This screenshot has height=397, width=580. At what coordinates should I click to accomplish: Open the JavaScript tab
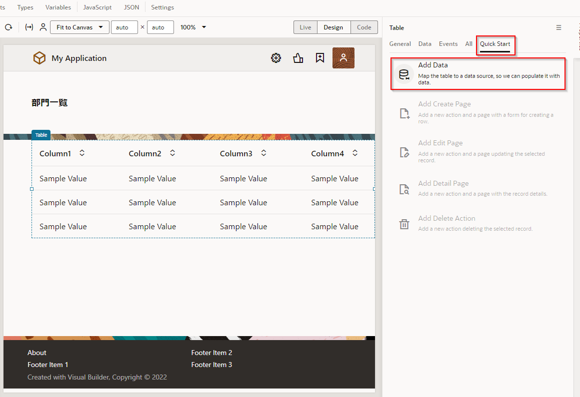pos(97,7)
